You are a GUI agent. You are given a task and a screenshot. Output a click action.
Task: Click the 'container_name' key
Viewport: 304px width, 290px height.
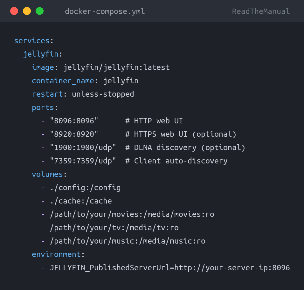pyautogui.click(x=63, y=81)
